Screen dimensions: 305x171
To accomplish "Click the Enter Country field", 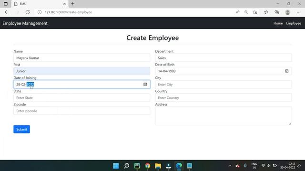I will point(224,98).
